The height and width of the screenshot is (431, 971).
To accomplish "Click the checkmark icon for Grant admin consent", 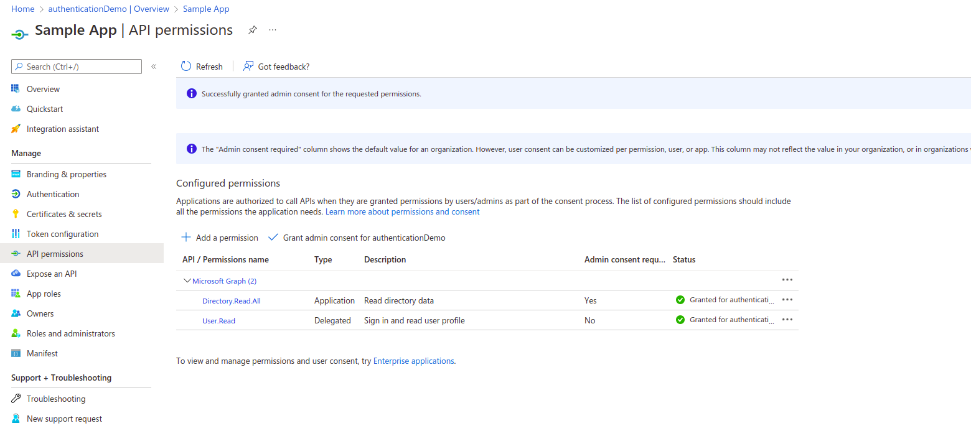I will click(273, 238).
